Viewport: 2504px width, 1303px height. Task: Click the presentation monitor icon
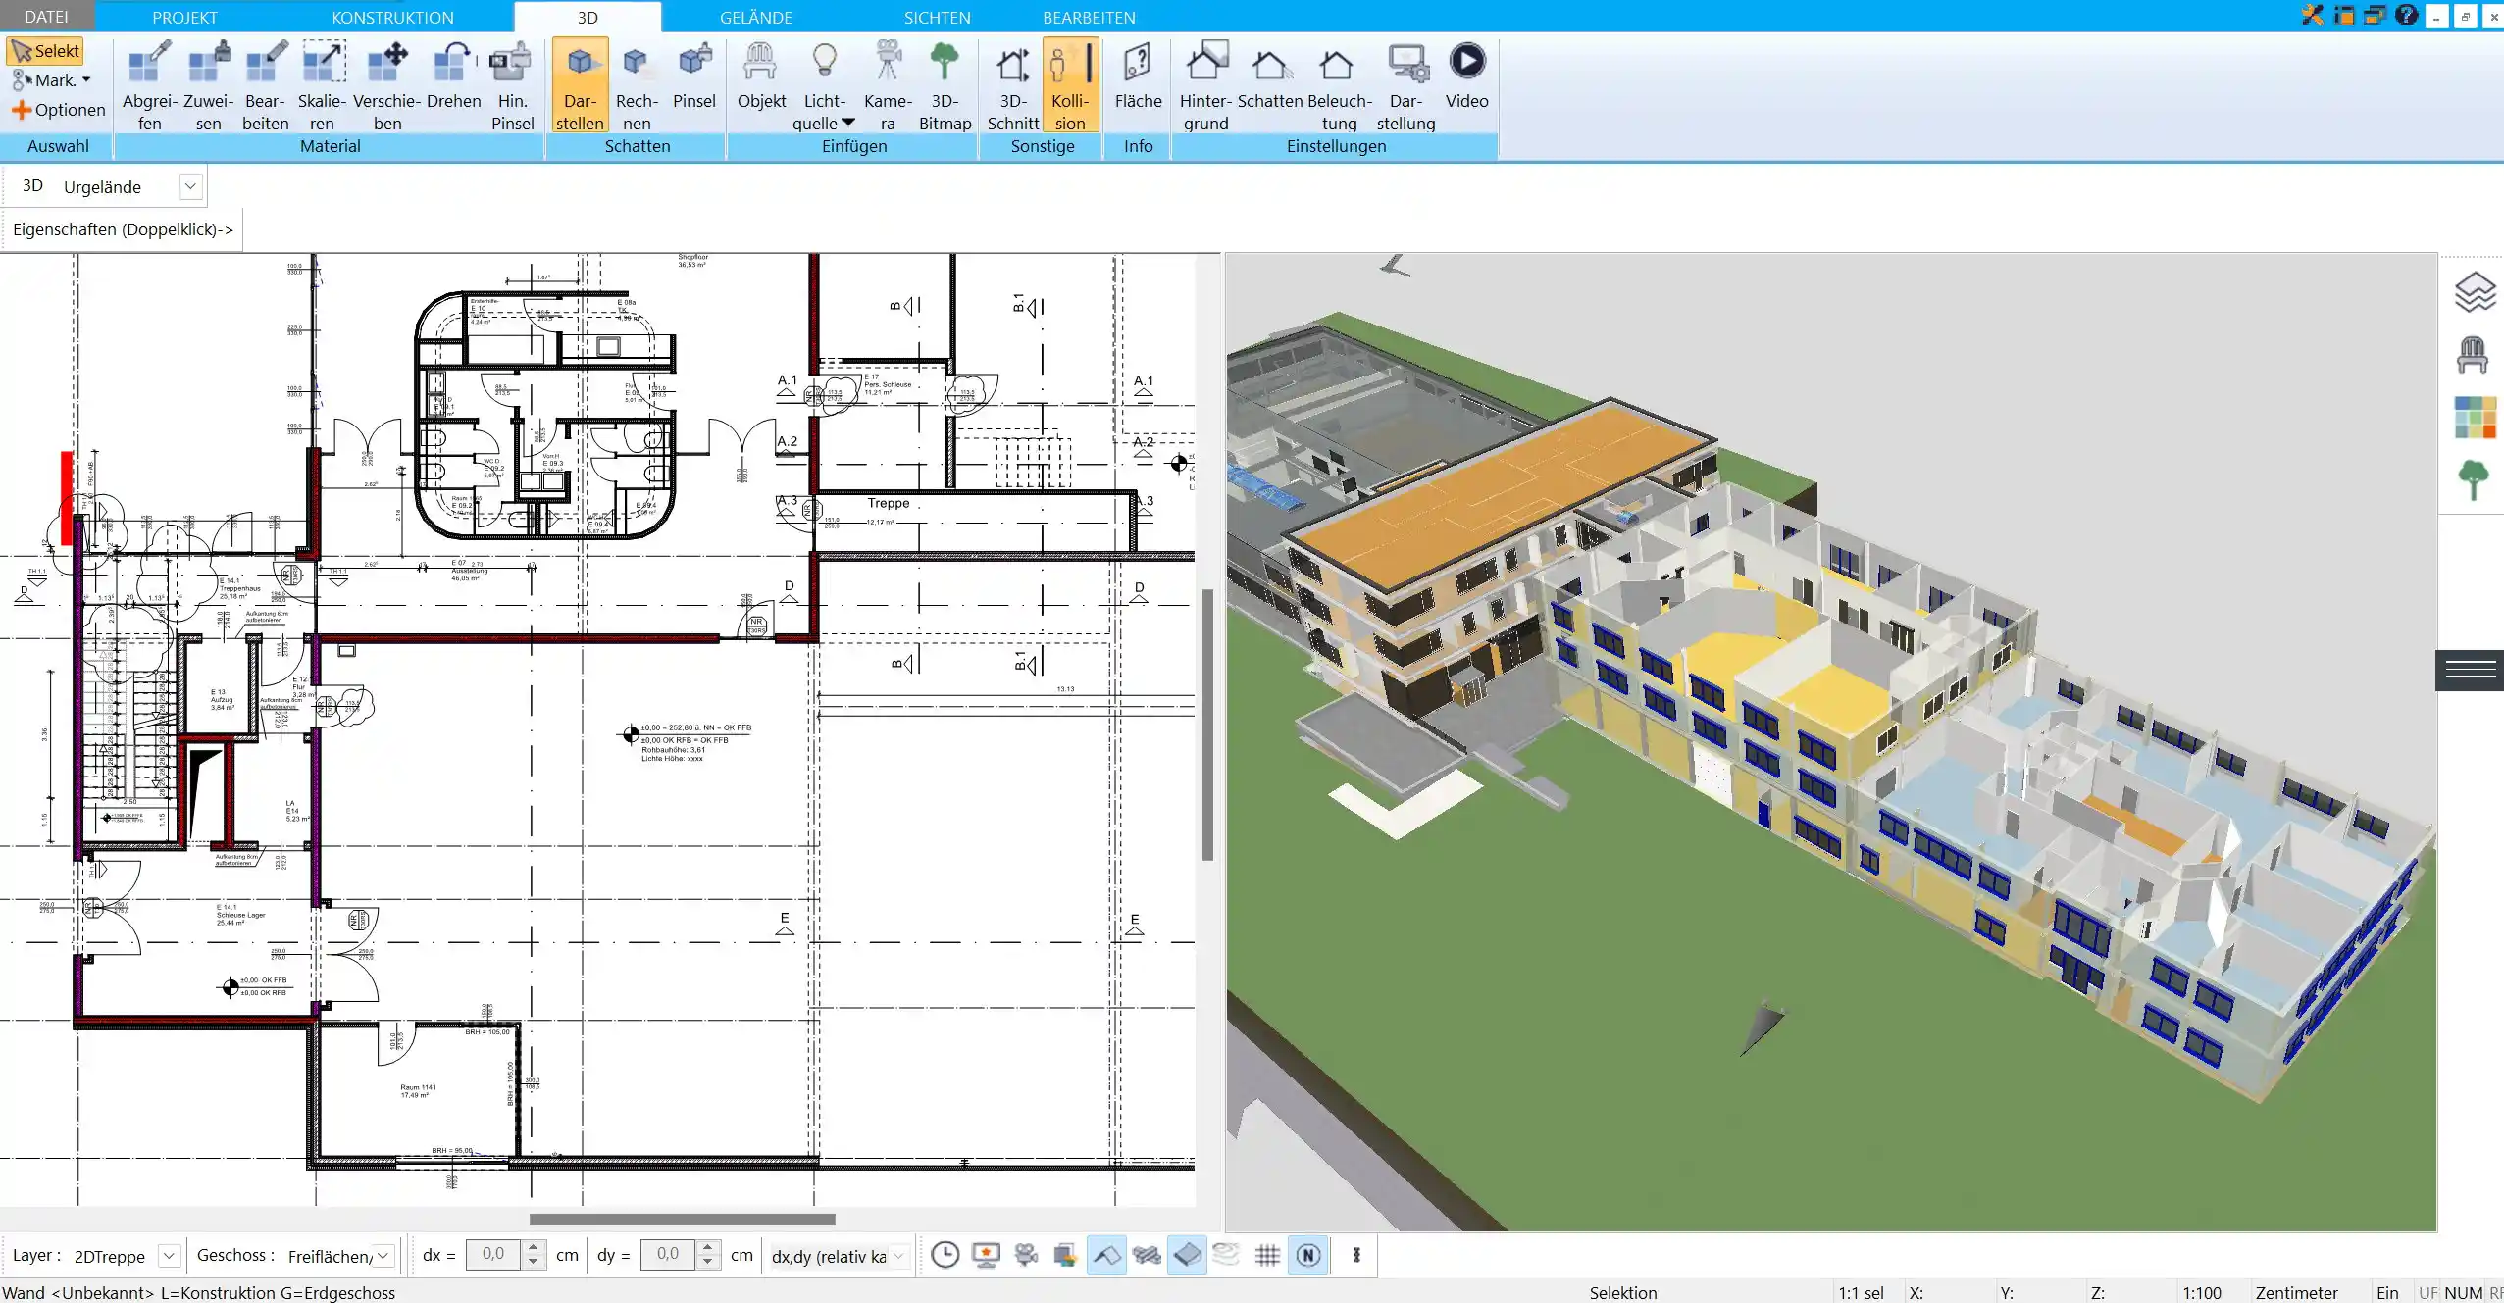pos(986,1255)
